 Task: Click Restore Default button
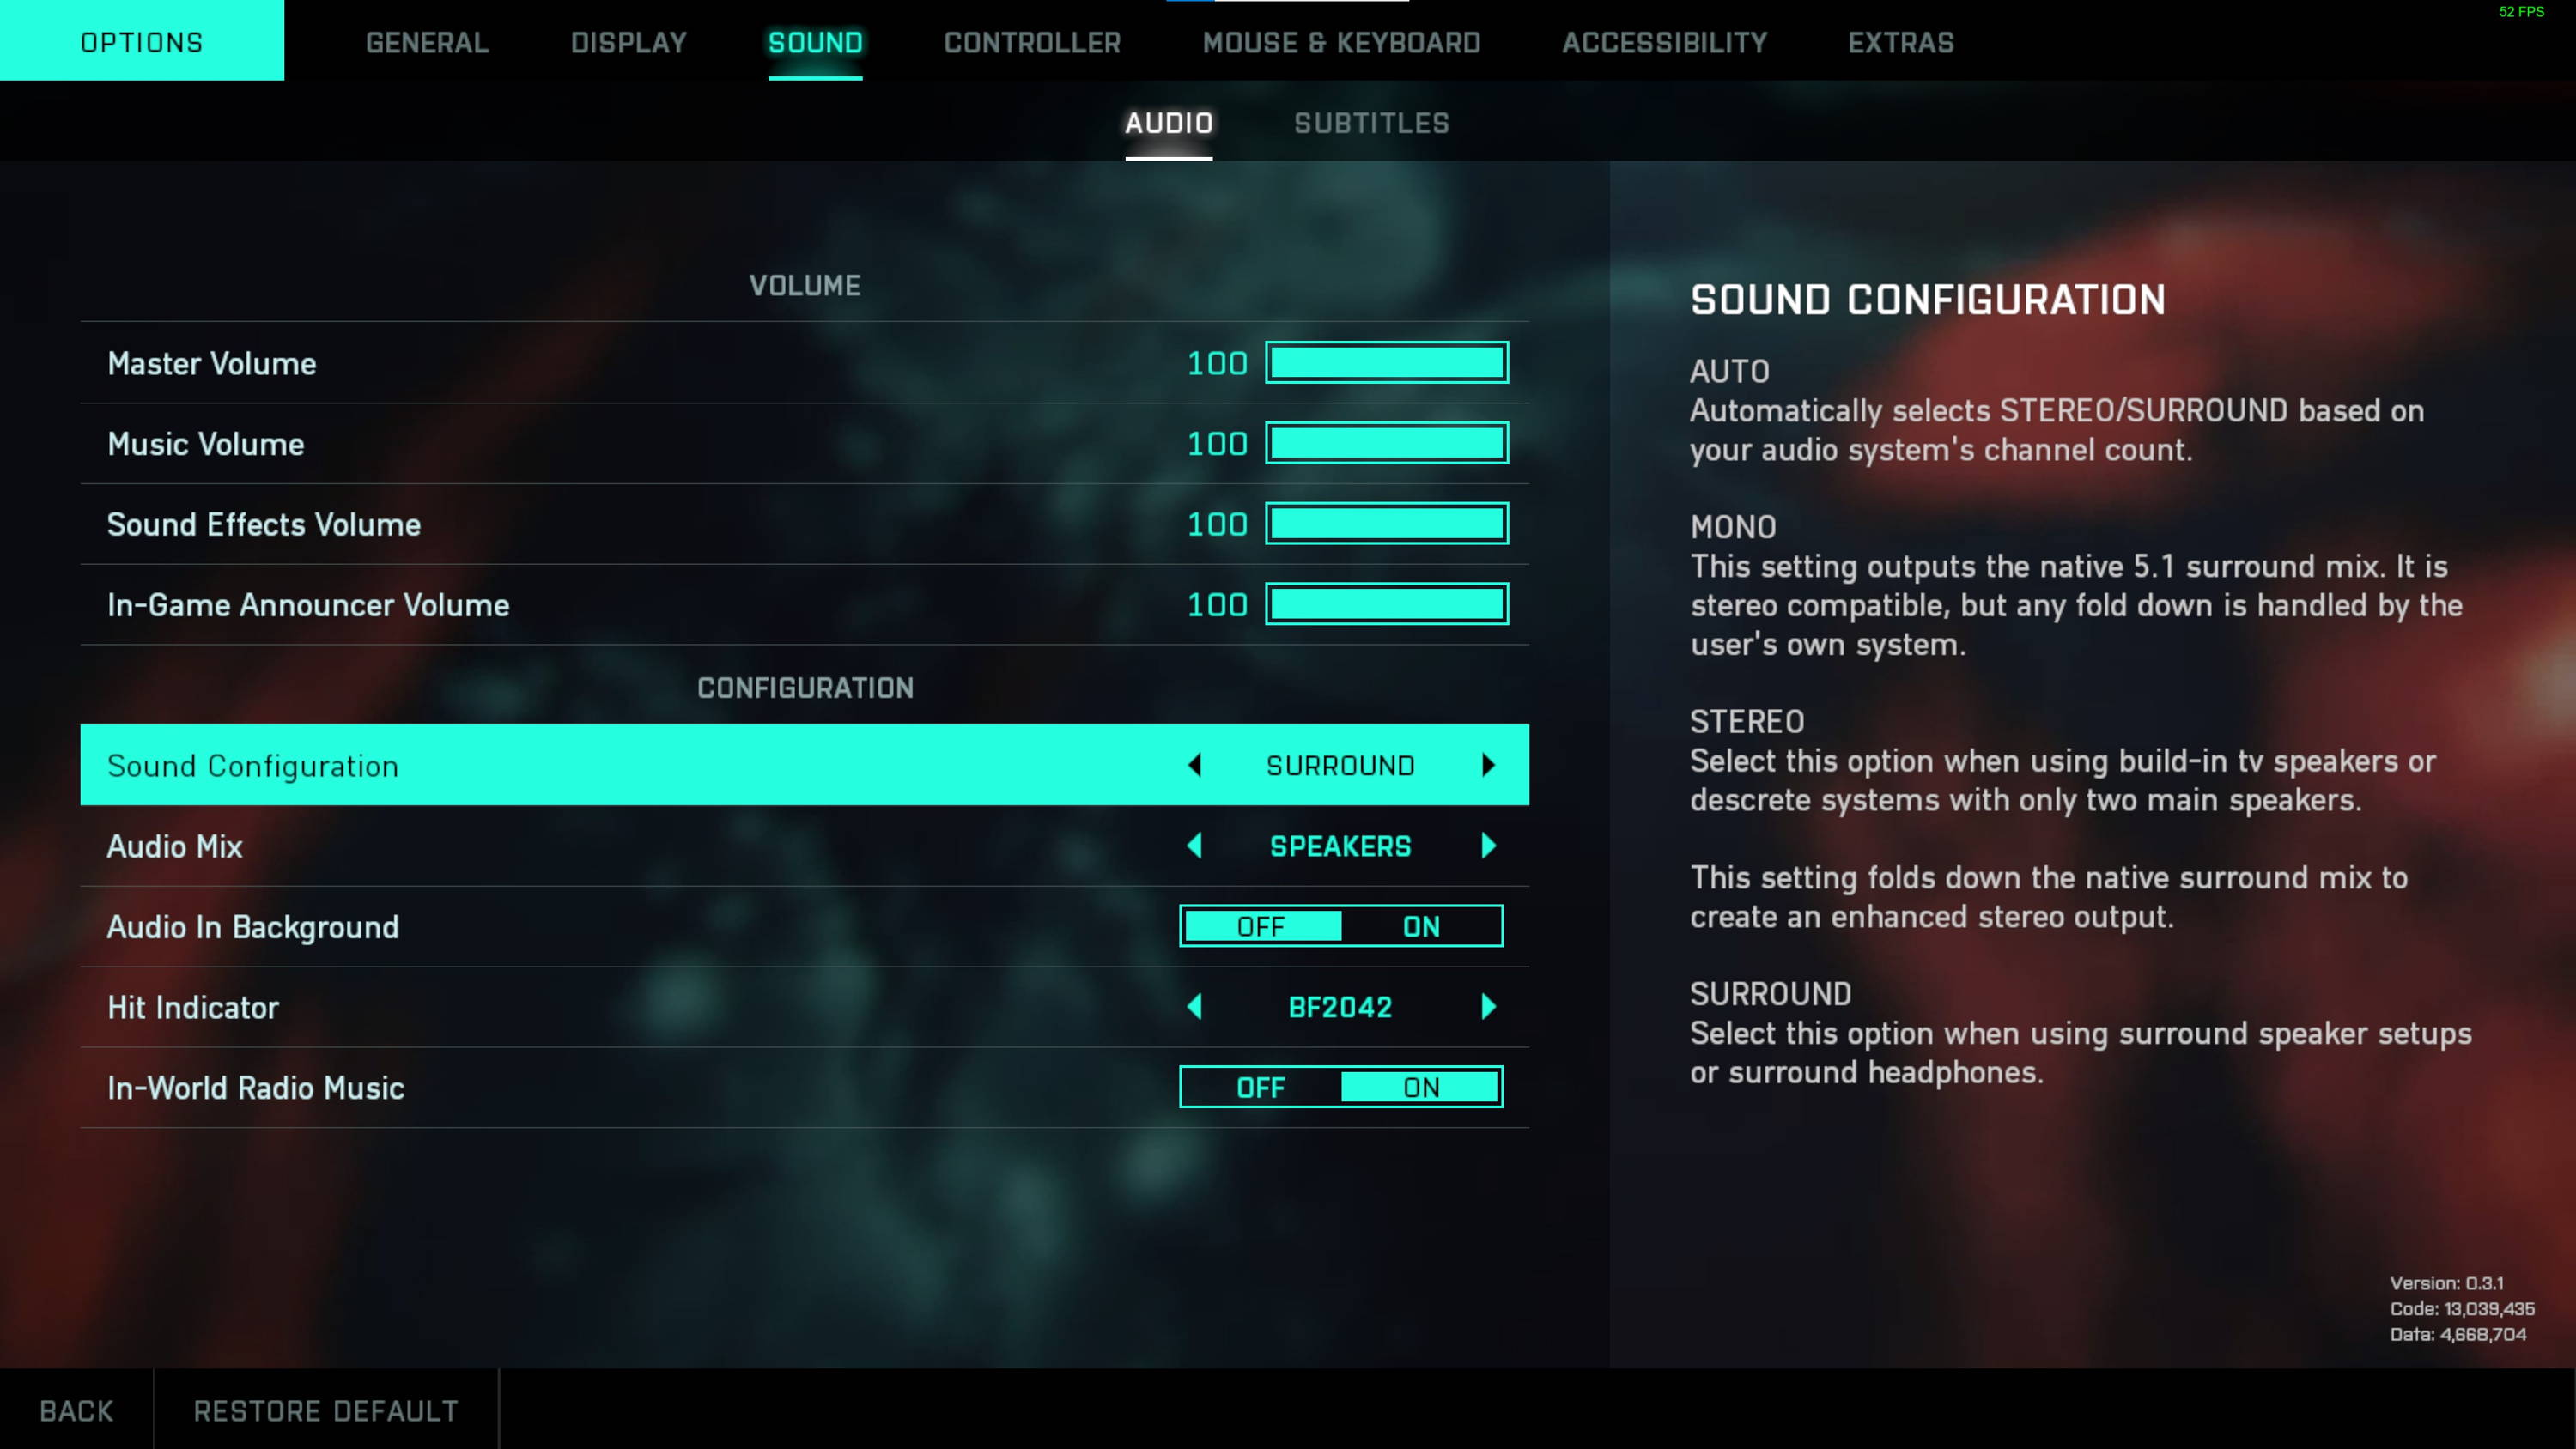326,1410
